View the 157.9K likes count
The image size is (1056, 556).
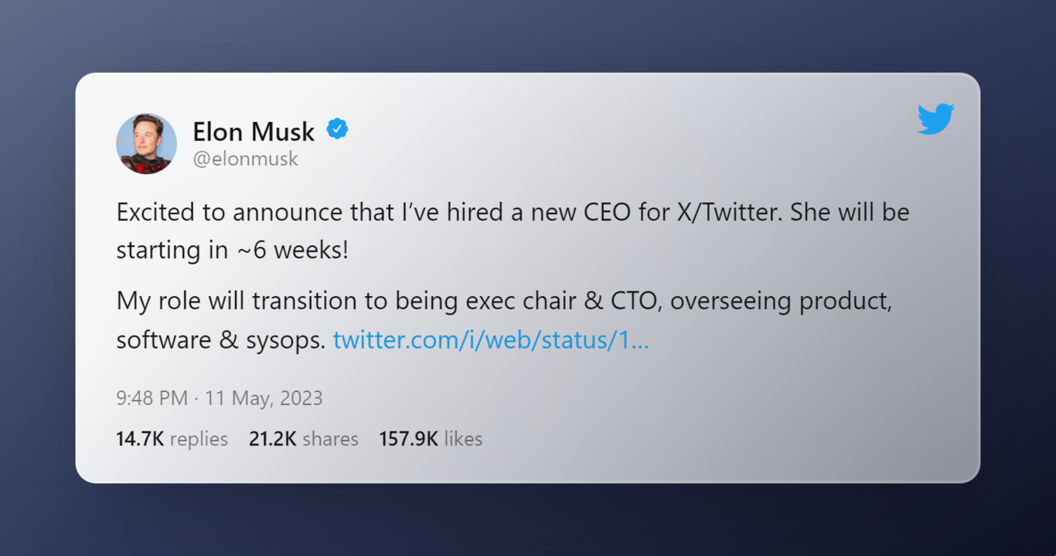coord(408,439)
